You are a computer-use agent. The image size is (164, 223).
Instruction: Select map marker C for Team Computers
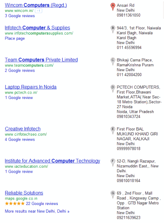coord(113,61)
